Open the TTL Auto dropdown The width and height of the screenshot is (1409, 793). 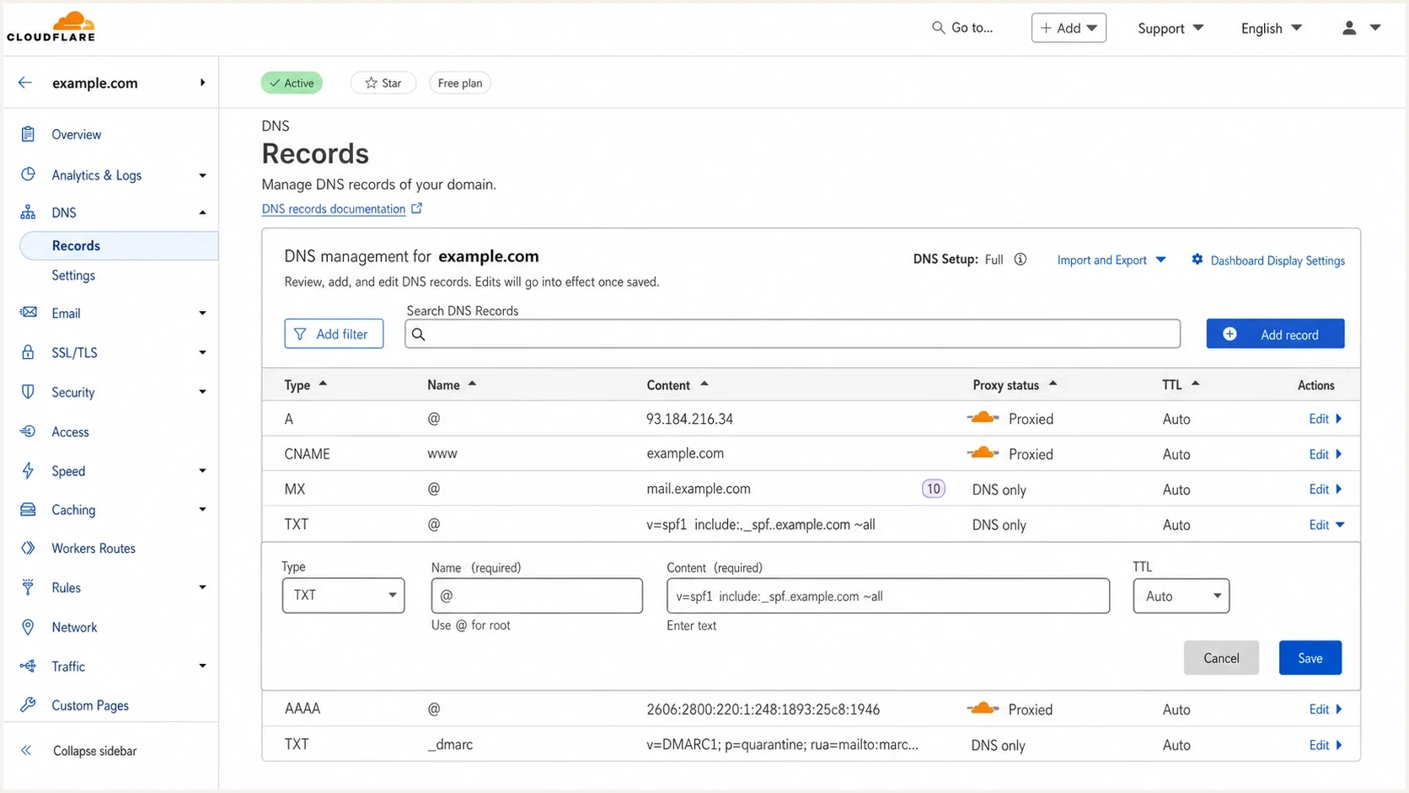(1181, 596)
